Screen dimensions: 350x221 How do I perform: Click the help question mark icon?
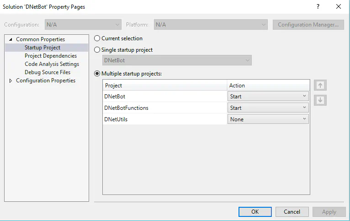[318, 7]
